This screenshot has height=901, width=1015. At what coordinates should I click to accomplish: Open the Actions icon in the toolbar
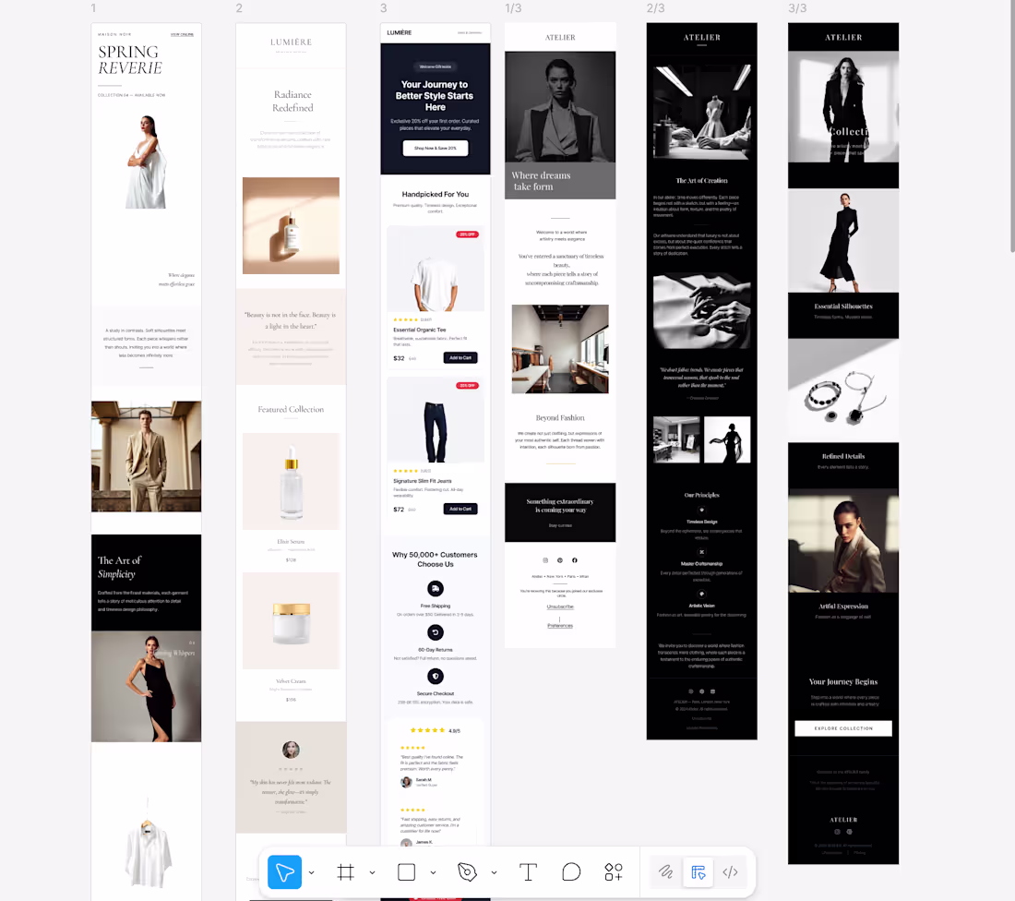[x=614, y=871]
